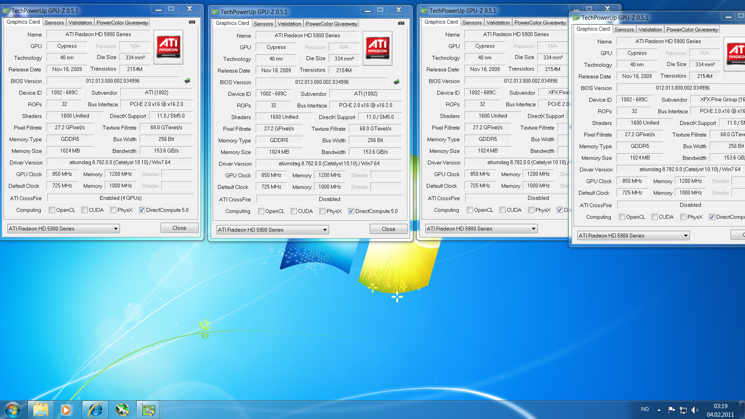
Task: Click GPU Clock '850 MHz' field in third window
Action: click(x=480, y=174)
